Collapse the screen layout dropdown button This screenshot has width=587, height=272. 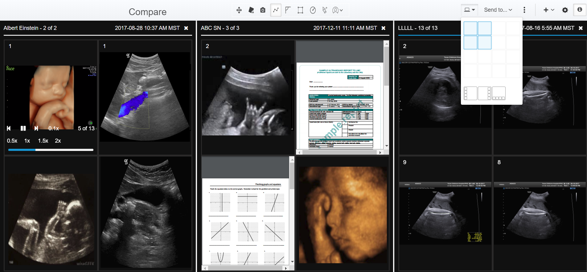(469, 10)
